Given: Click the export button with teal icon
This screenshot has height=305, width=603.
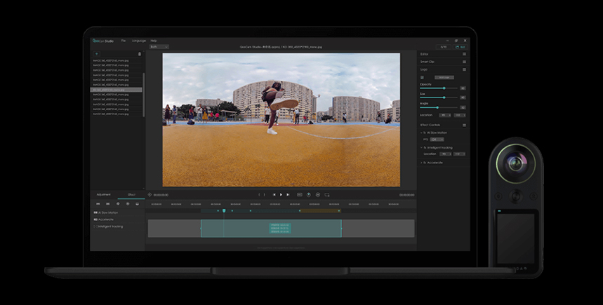Looking at the screenshot, I should (460, 47).
